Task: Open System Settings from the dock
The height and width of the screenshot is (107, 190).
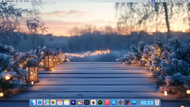Action: tap(120, 102)
